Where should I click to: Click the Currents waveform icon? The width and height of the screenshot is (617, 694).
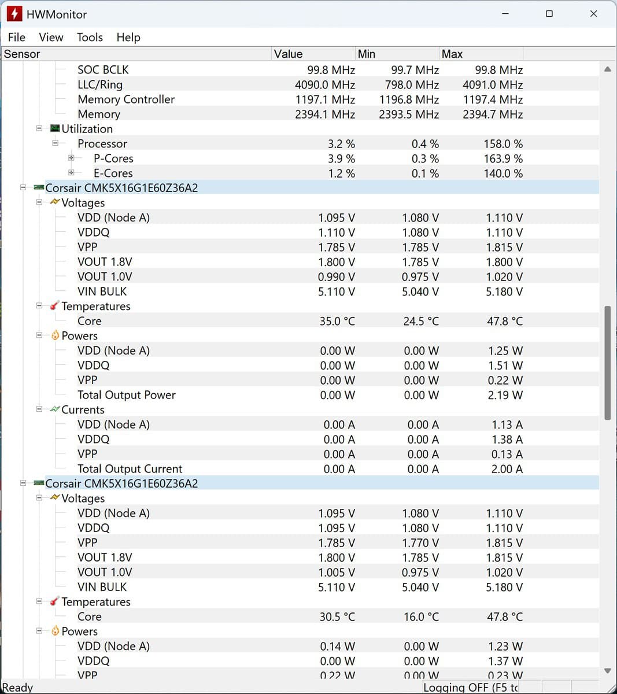click(x=55, y=409)
